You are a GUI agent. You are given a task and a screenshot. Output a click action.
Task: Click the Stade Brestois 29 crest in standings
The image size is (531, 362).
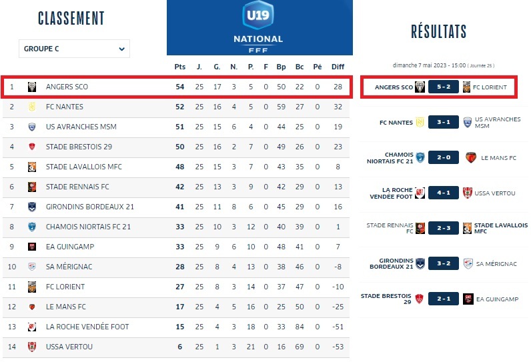pos(32,147)
